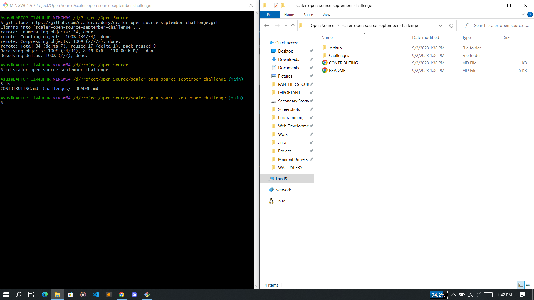The image size is (534, 300).
Task: Expand the address bar history dropdown
Action: click(441, 25)
